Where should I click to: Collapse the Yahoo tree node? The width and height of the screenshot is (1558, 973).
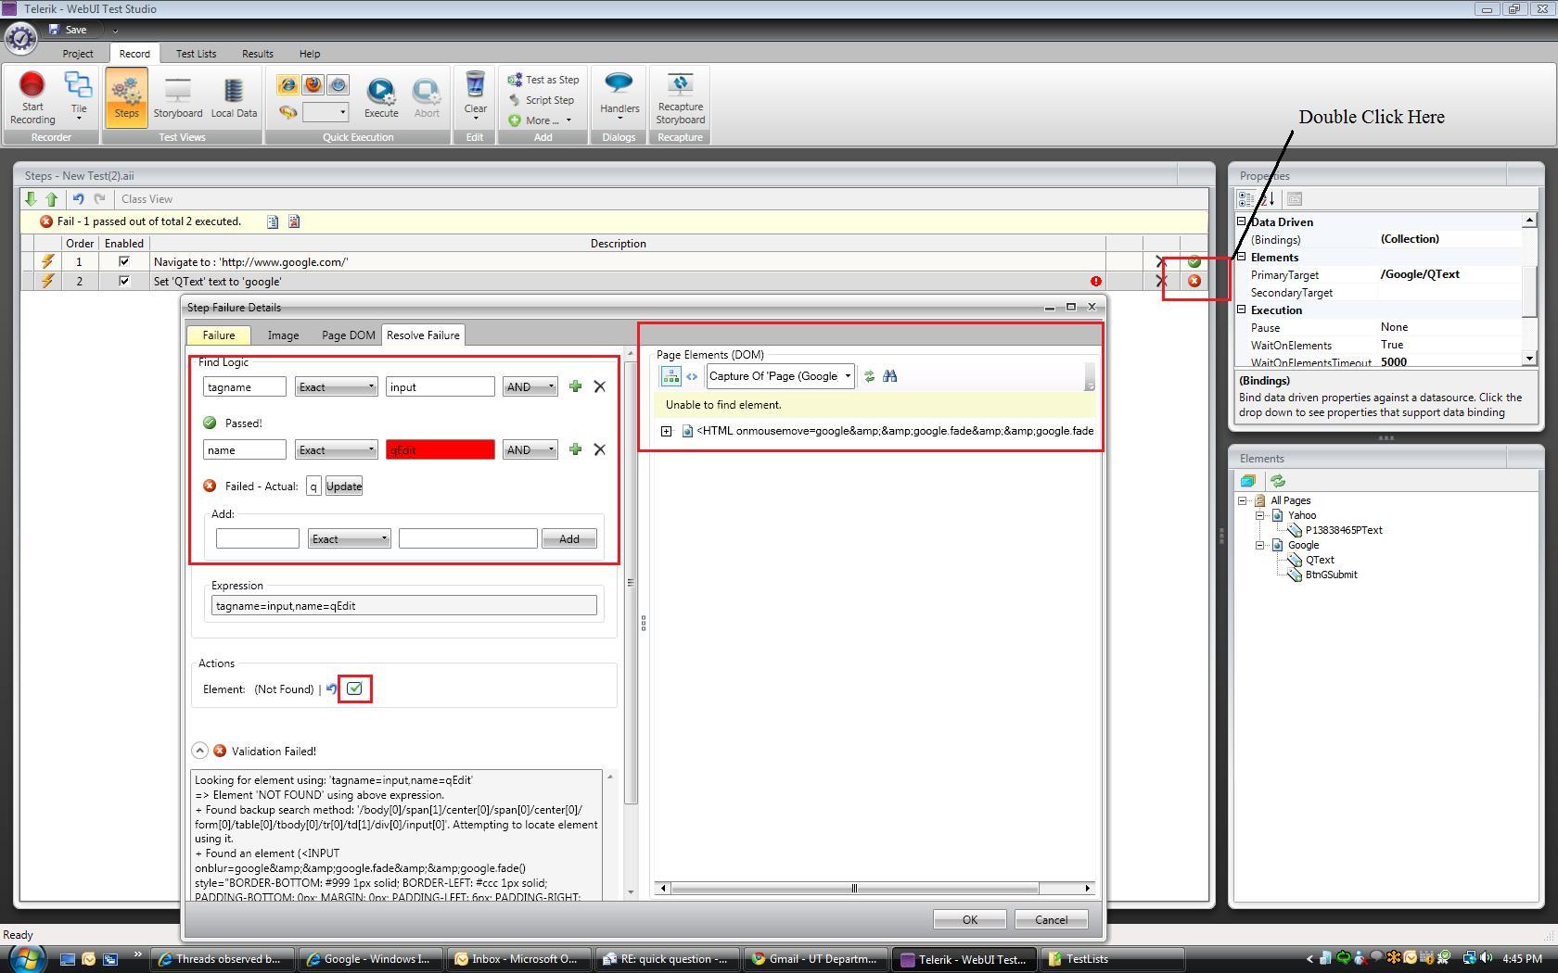(x=1260, y=515)
